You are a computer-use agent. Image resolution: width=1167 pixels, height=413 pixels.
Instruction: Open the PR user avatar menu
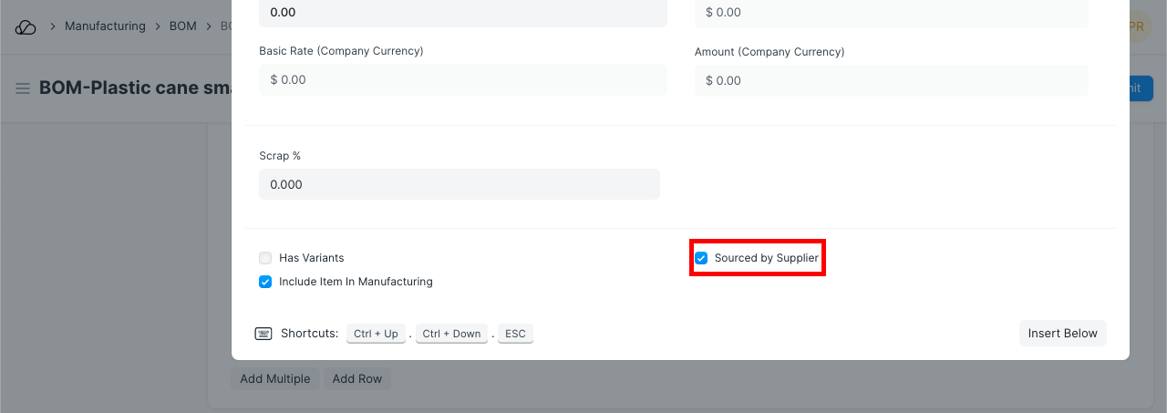[x=1135, y=27]
